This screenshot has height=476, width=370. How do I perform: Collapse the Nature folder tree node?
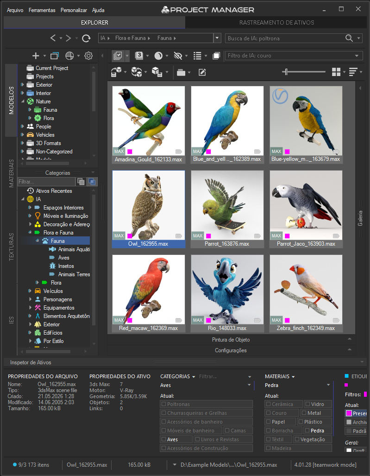[x=22, y=102]
